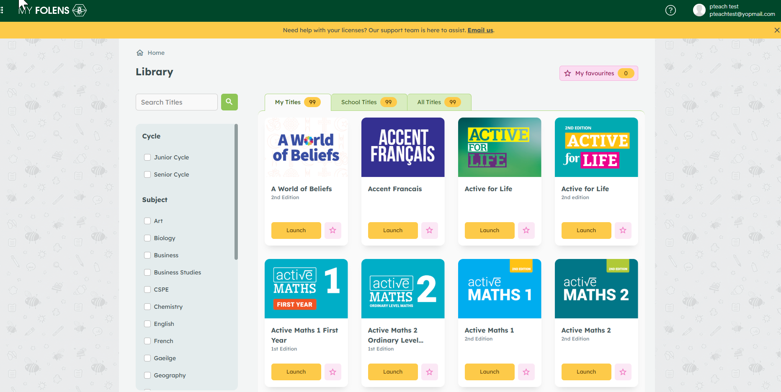Image resolution: width=781 pixels, height=392 pixels.
Task: Click the pteachtest@yopmail.com account text
Action: (742, 14)
